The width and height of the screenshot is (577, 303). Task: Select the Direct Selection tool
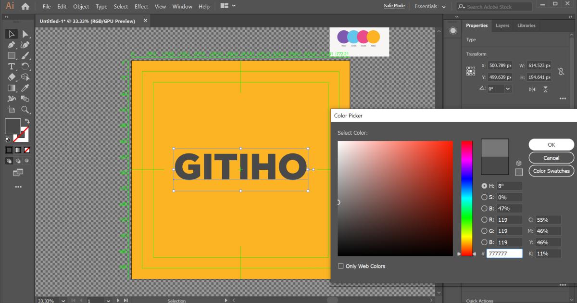[25, 34]
